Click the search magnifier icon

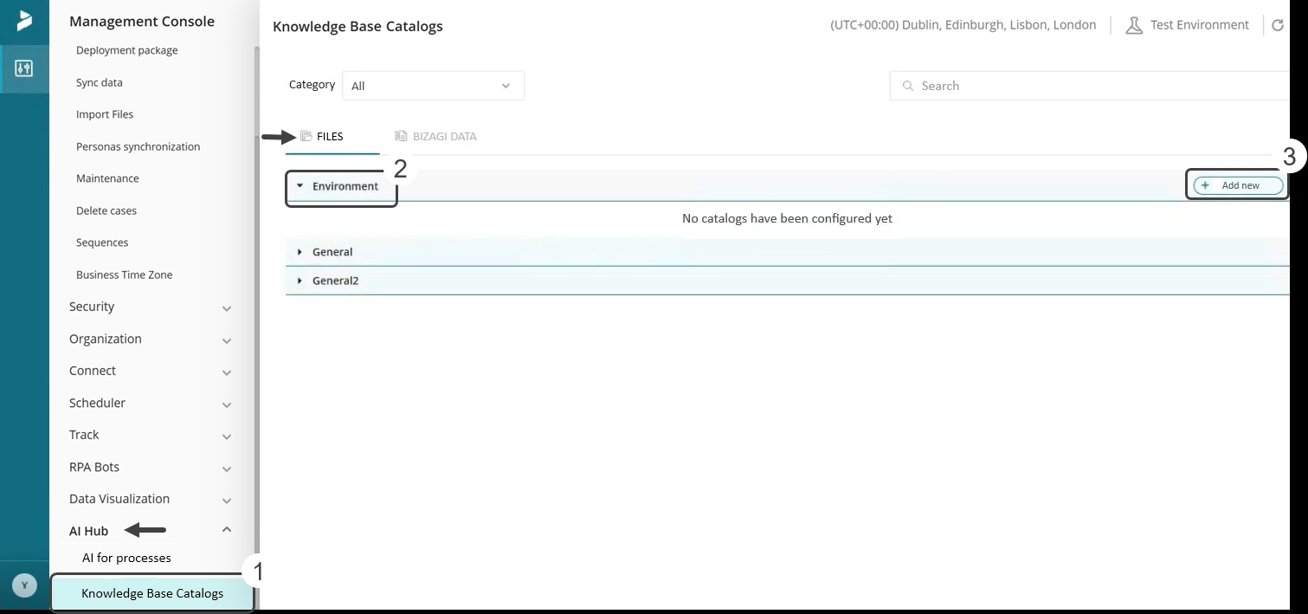coord(908,86)
